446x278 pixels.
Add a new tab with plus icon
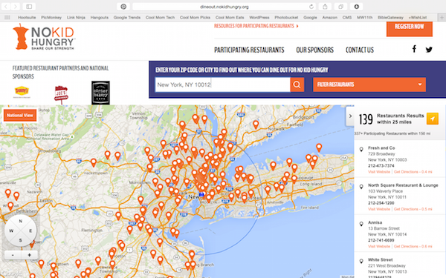click(442, 17)
